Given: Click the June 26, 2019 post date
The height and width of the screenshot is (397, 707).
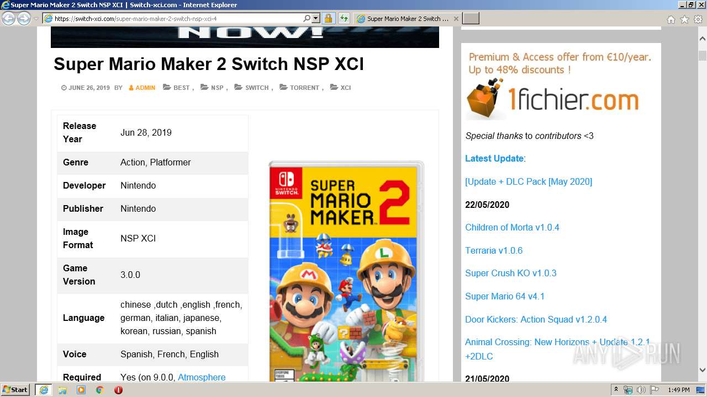Looking at the screenshot, I should coord(89,88).
